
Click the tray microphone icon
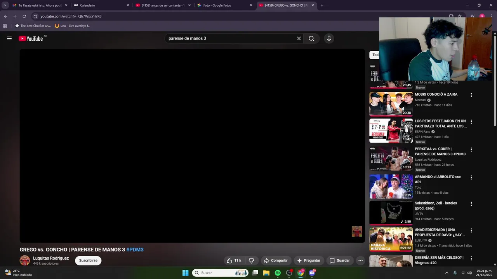click(455, 273)
